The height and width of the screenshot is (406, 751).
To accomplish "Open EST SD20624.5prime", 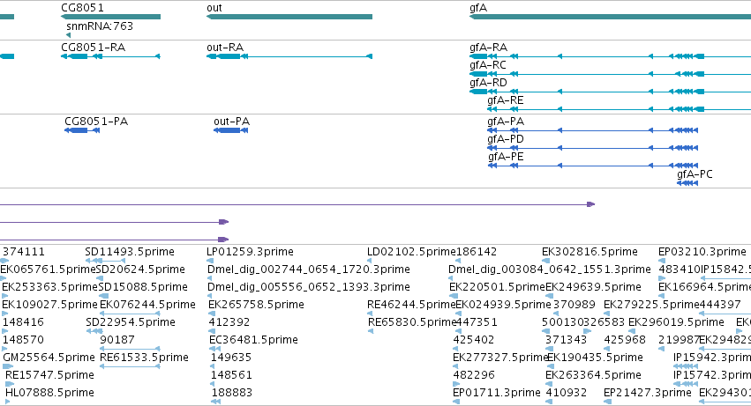I will 141,269.
